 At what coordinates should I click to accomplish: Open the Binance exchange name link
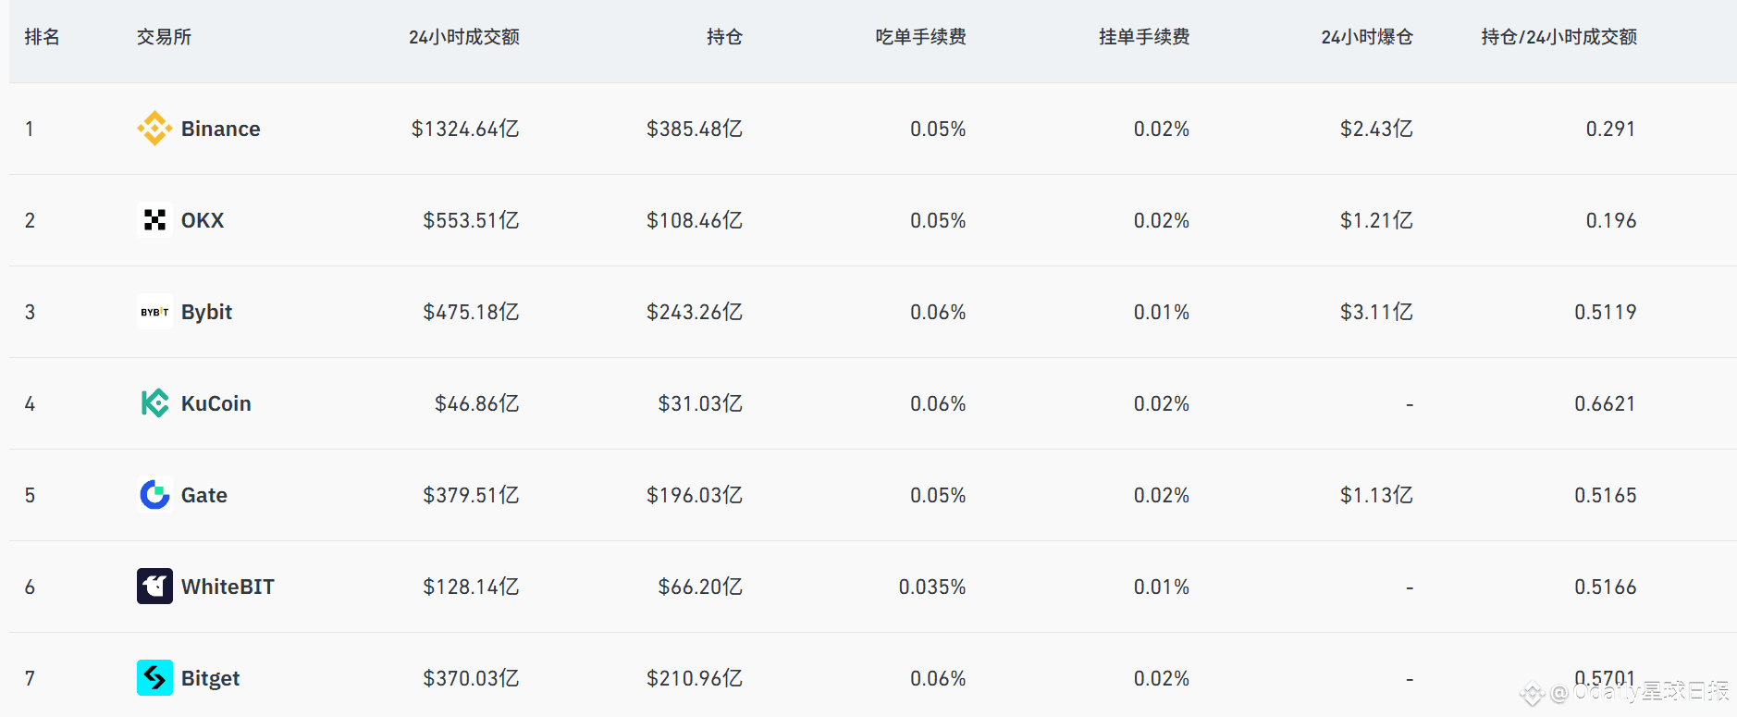(220, 129)
